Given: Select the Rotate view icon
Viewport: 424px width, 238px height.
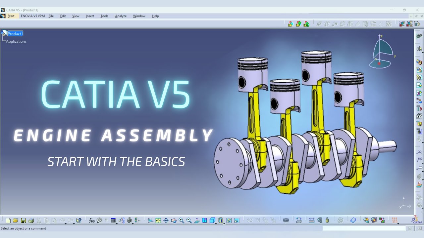Looking at the screenshot, I should (x=174, y=220).
